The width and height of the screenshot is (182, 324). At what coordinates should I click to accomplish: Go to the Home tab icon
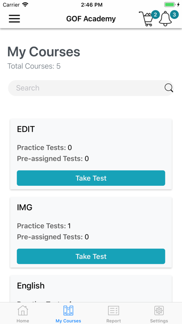[x=23, y=310]
